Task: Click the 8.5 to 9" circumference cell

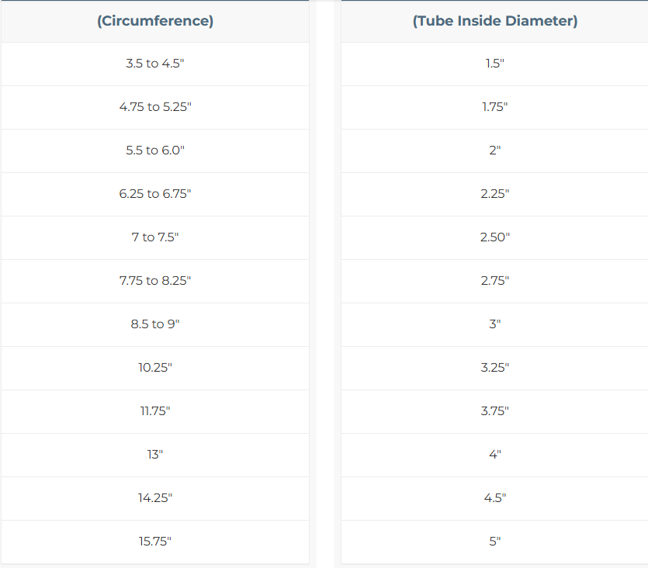Action: point(155,324)
